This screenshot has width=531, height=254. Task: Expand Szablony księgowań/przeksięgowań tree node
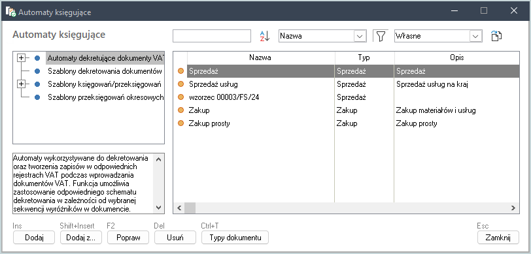[22, 84]
